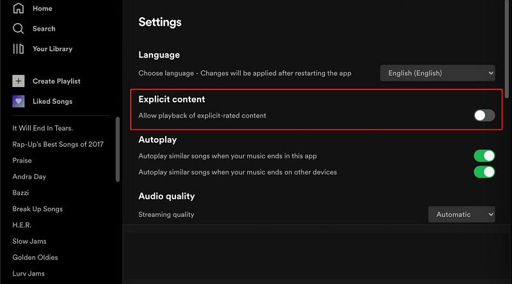
Task: Open the Rap-Up's Best Songs of 2017 playlist
Action: [x=58, y=144]
